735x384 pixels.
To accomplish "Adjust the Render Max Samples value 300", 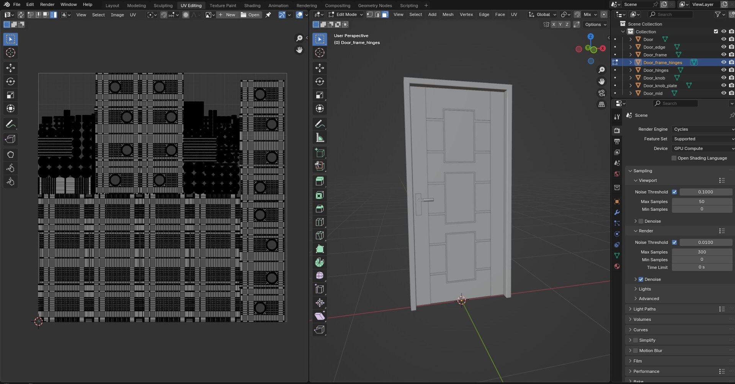I will click(x=702, y=252).
